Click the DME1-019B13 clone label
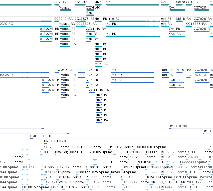Image resolution: width=213 pixels, height=191 pixels. point(179,126)
